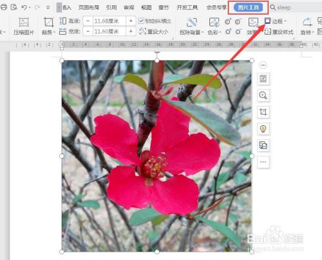Open Print Preview from quick access toolbar

pos(14,7)
